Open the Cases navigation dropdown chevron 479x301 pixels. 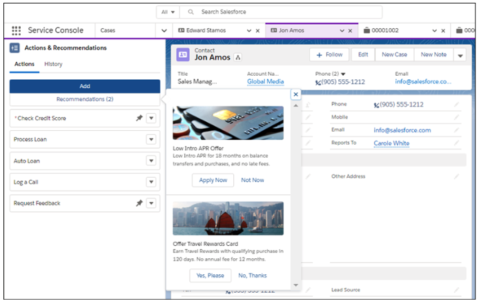click(164, 30)
